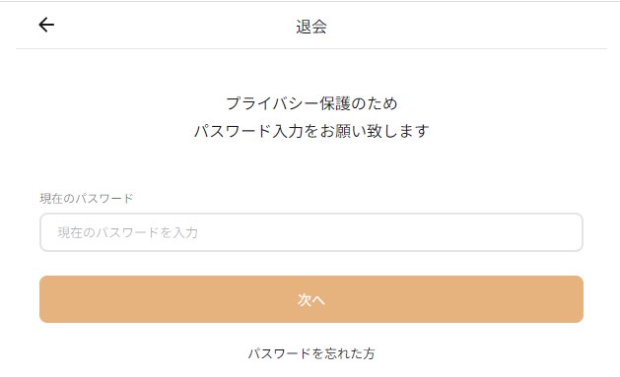Place cursor in the current password box
Screen dimensions: 620x377
(311, 232)
